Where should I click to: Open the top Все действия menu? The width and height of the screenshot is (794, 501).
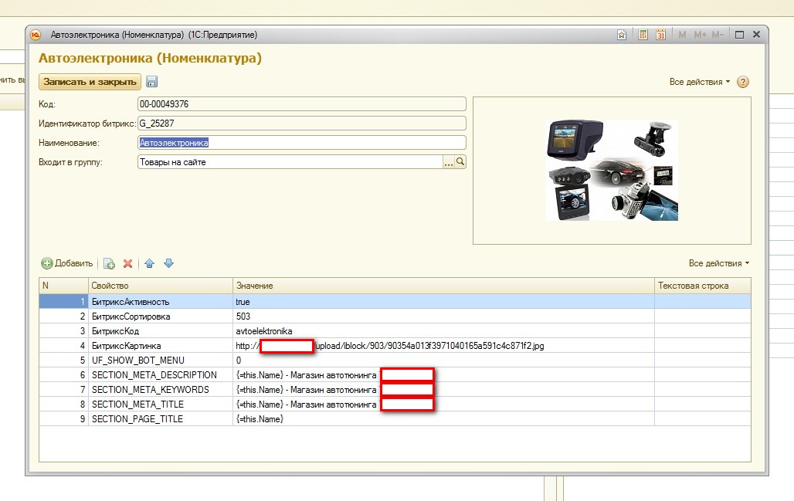(700, 82)
